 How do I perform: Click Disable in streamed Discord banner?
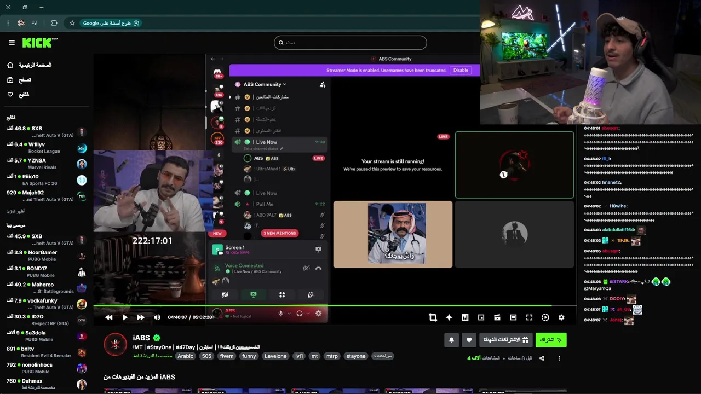coord(461,70)
